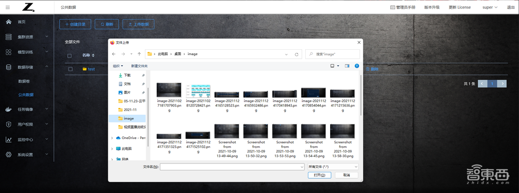Click the 搜索"image" search box

coord(333,54)
